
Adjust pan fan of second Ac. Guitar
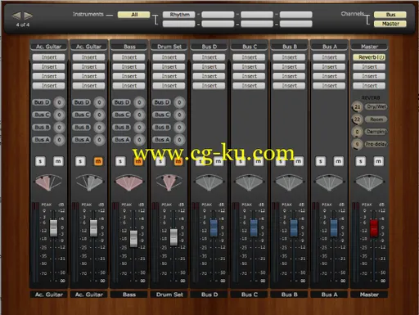89,182
